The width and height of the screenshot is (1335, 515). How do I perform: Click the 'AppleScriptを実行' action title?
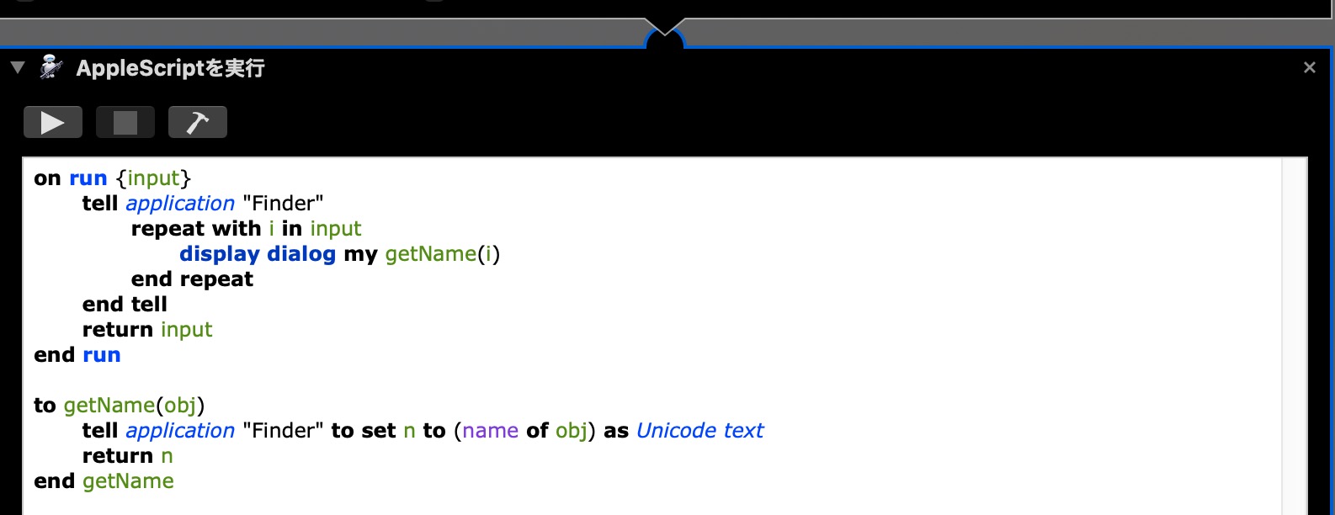pos(170,68)
